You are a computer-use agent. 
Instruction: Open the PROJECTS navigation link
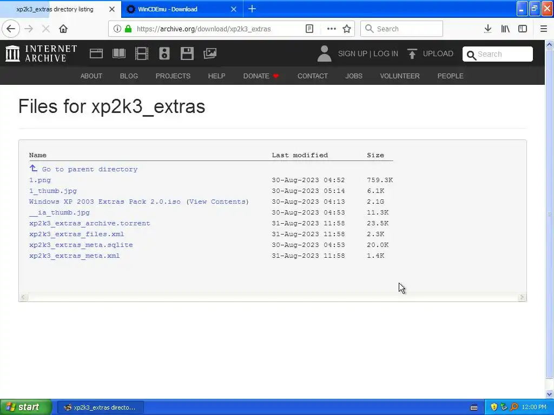pyautogui.click(x=173, y=76)
